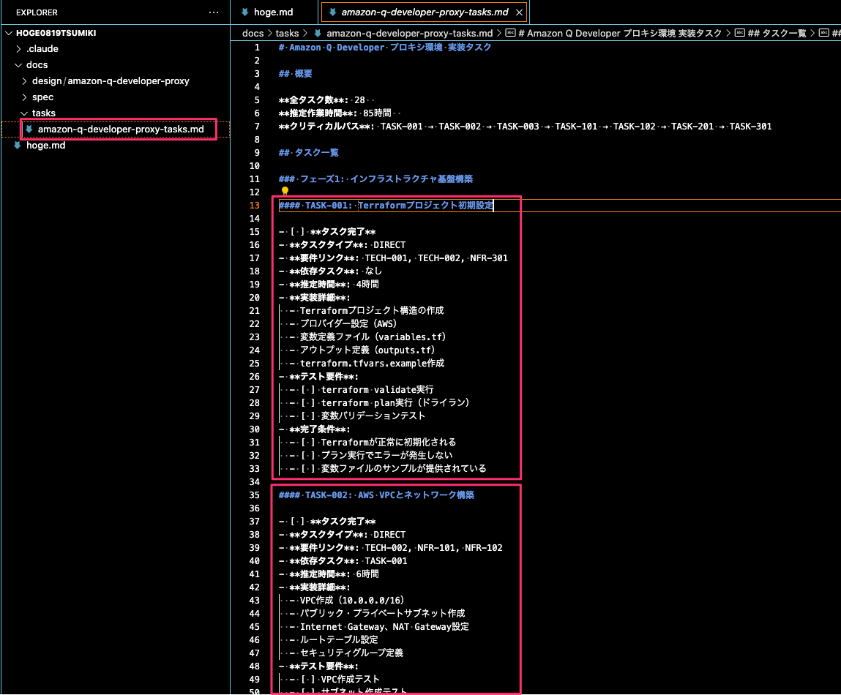Click the checkbox for '変数バリデーションテスト'
This screenshot has height=695, width=841.
coord(308,416)
